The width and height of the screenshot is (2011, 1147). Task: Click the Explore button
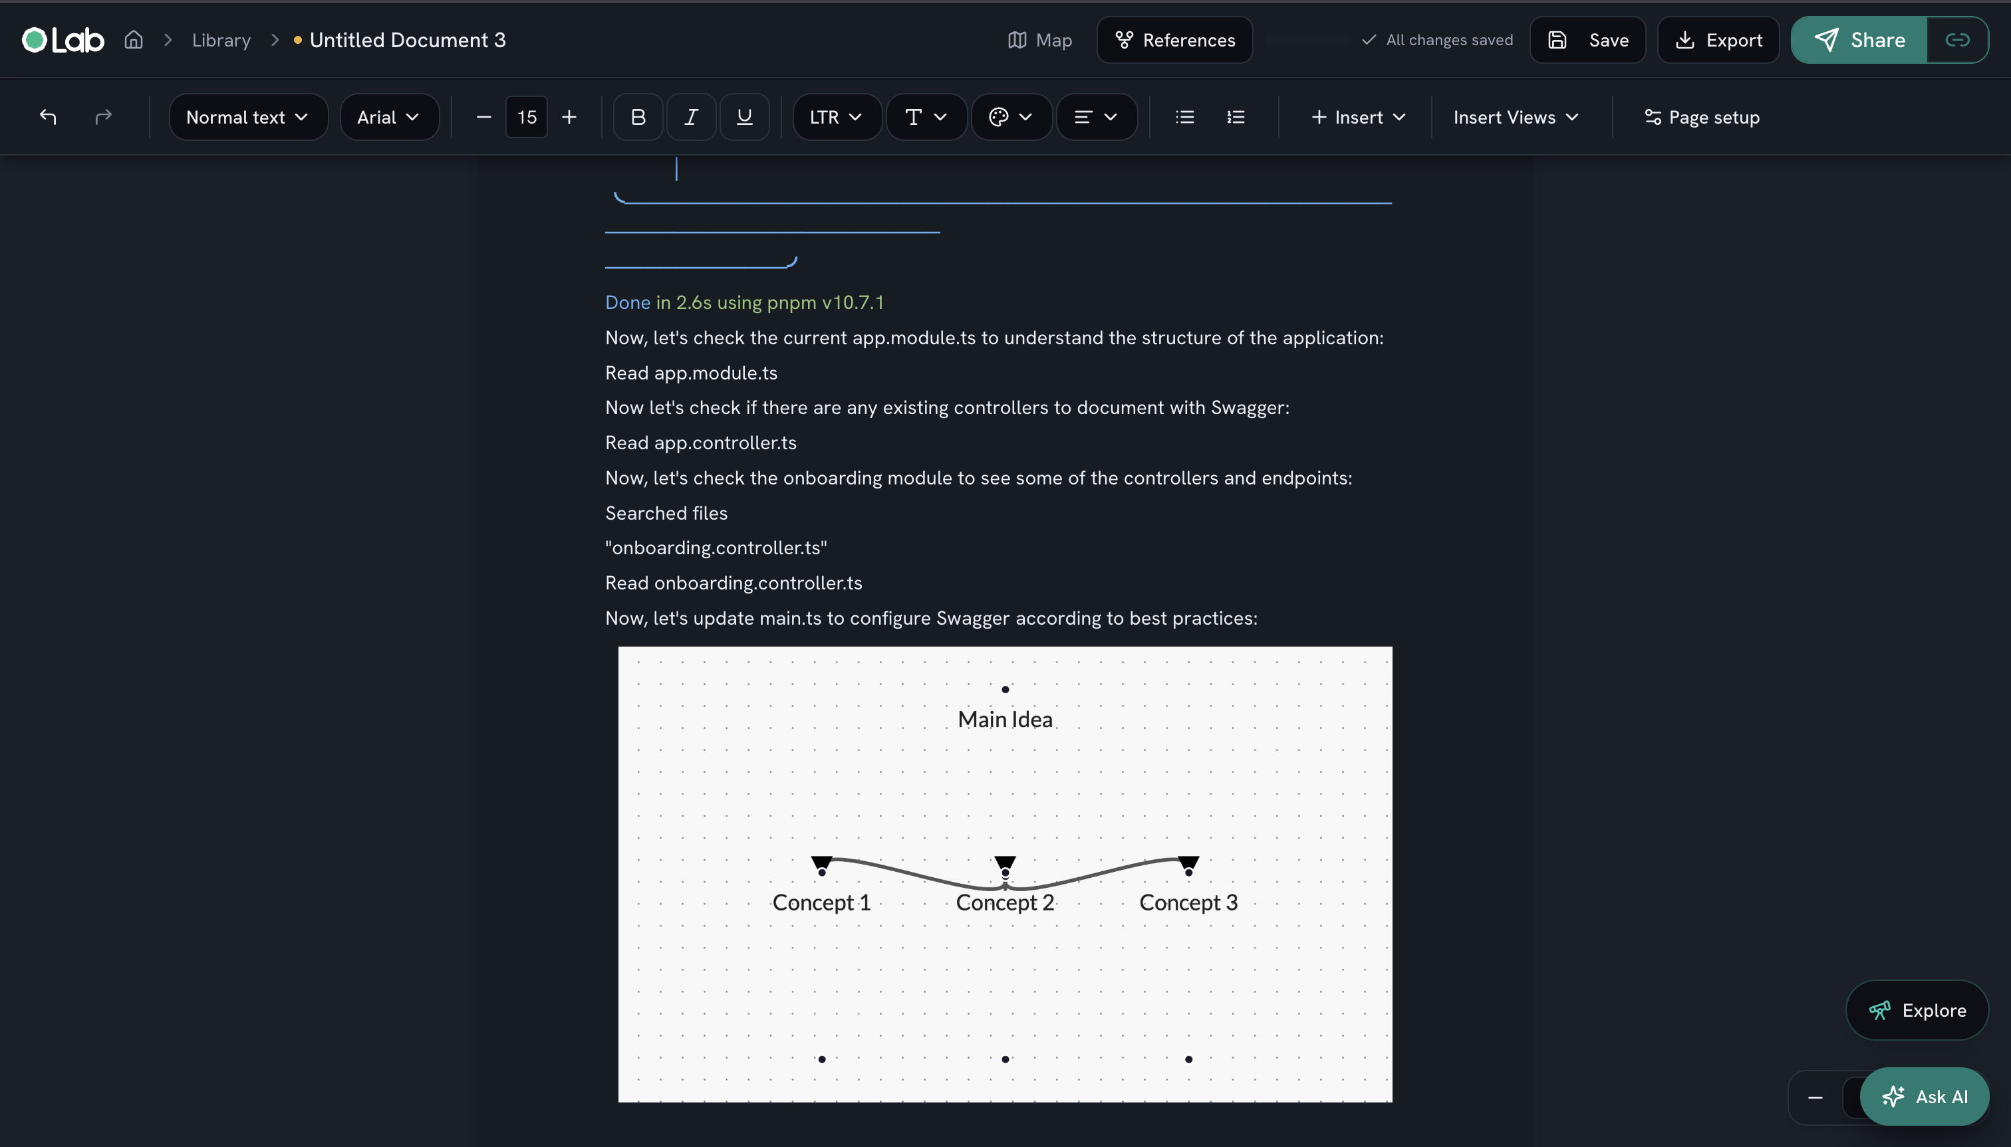point(1917,1010)
